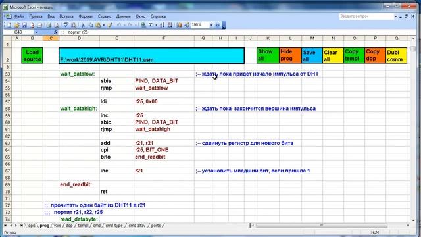Switch to the opis sheet tab
The height and width of the screenshot is (237, 421).
tap(32, 226)
